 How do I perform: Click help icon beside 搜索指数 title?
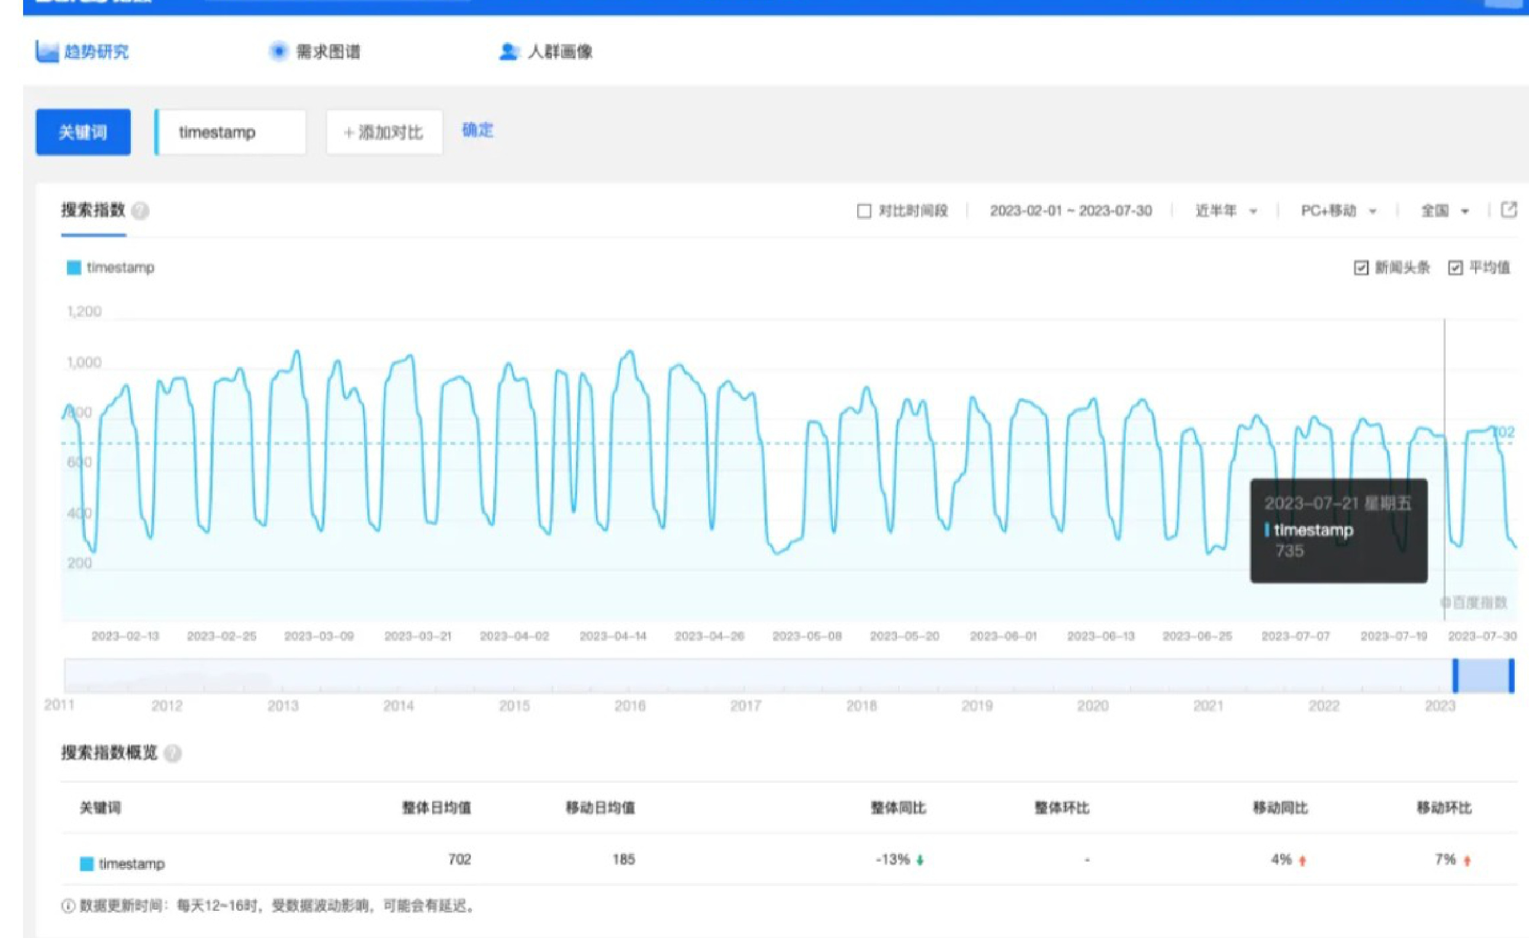(x=141, y=211)
